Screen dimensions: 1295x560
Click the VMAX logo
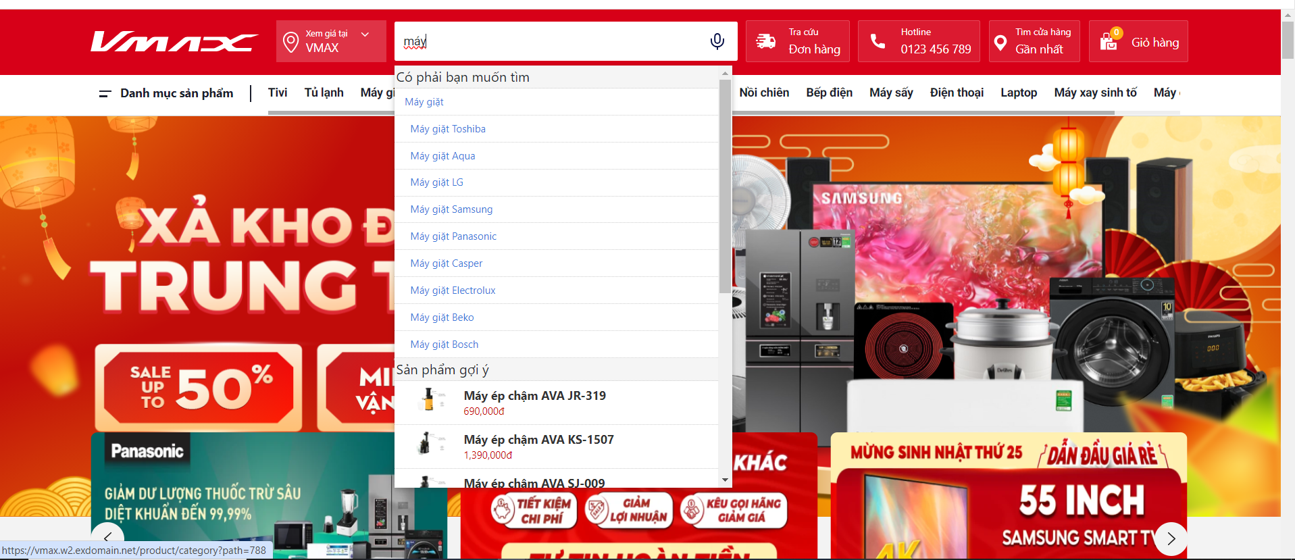[174, 42]
